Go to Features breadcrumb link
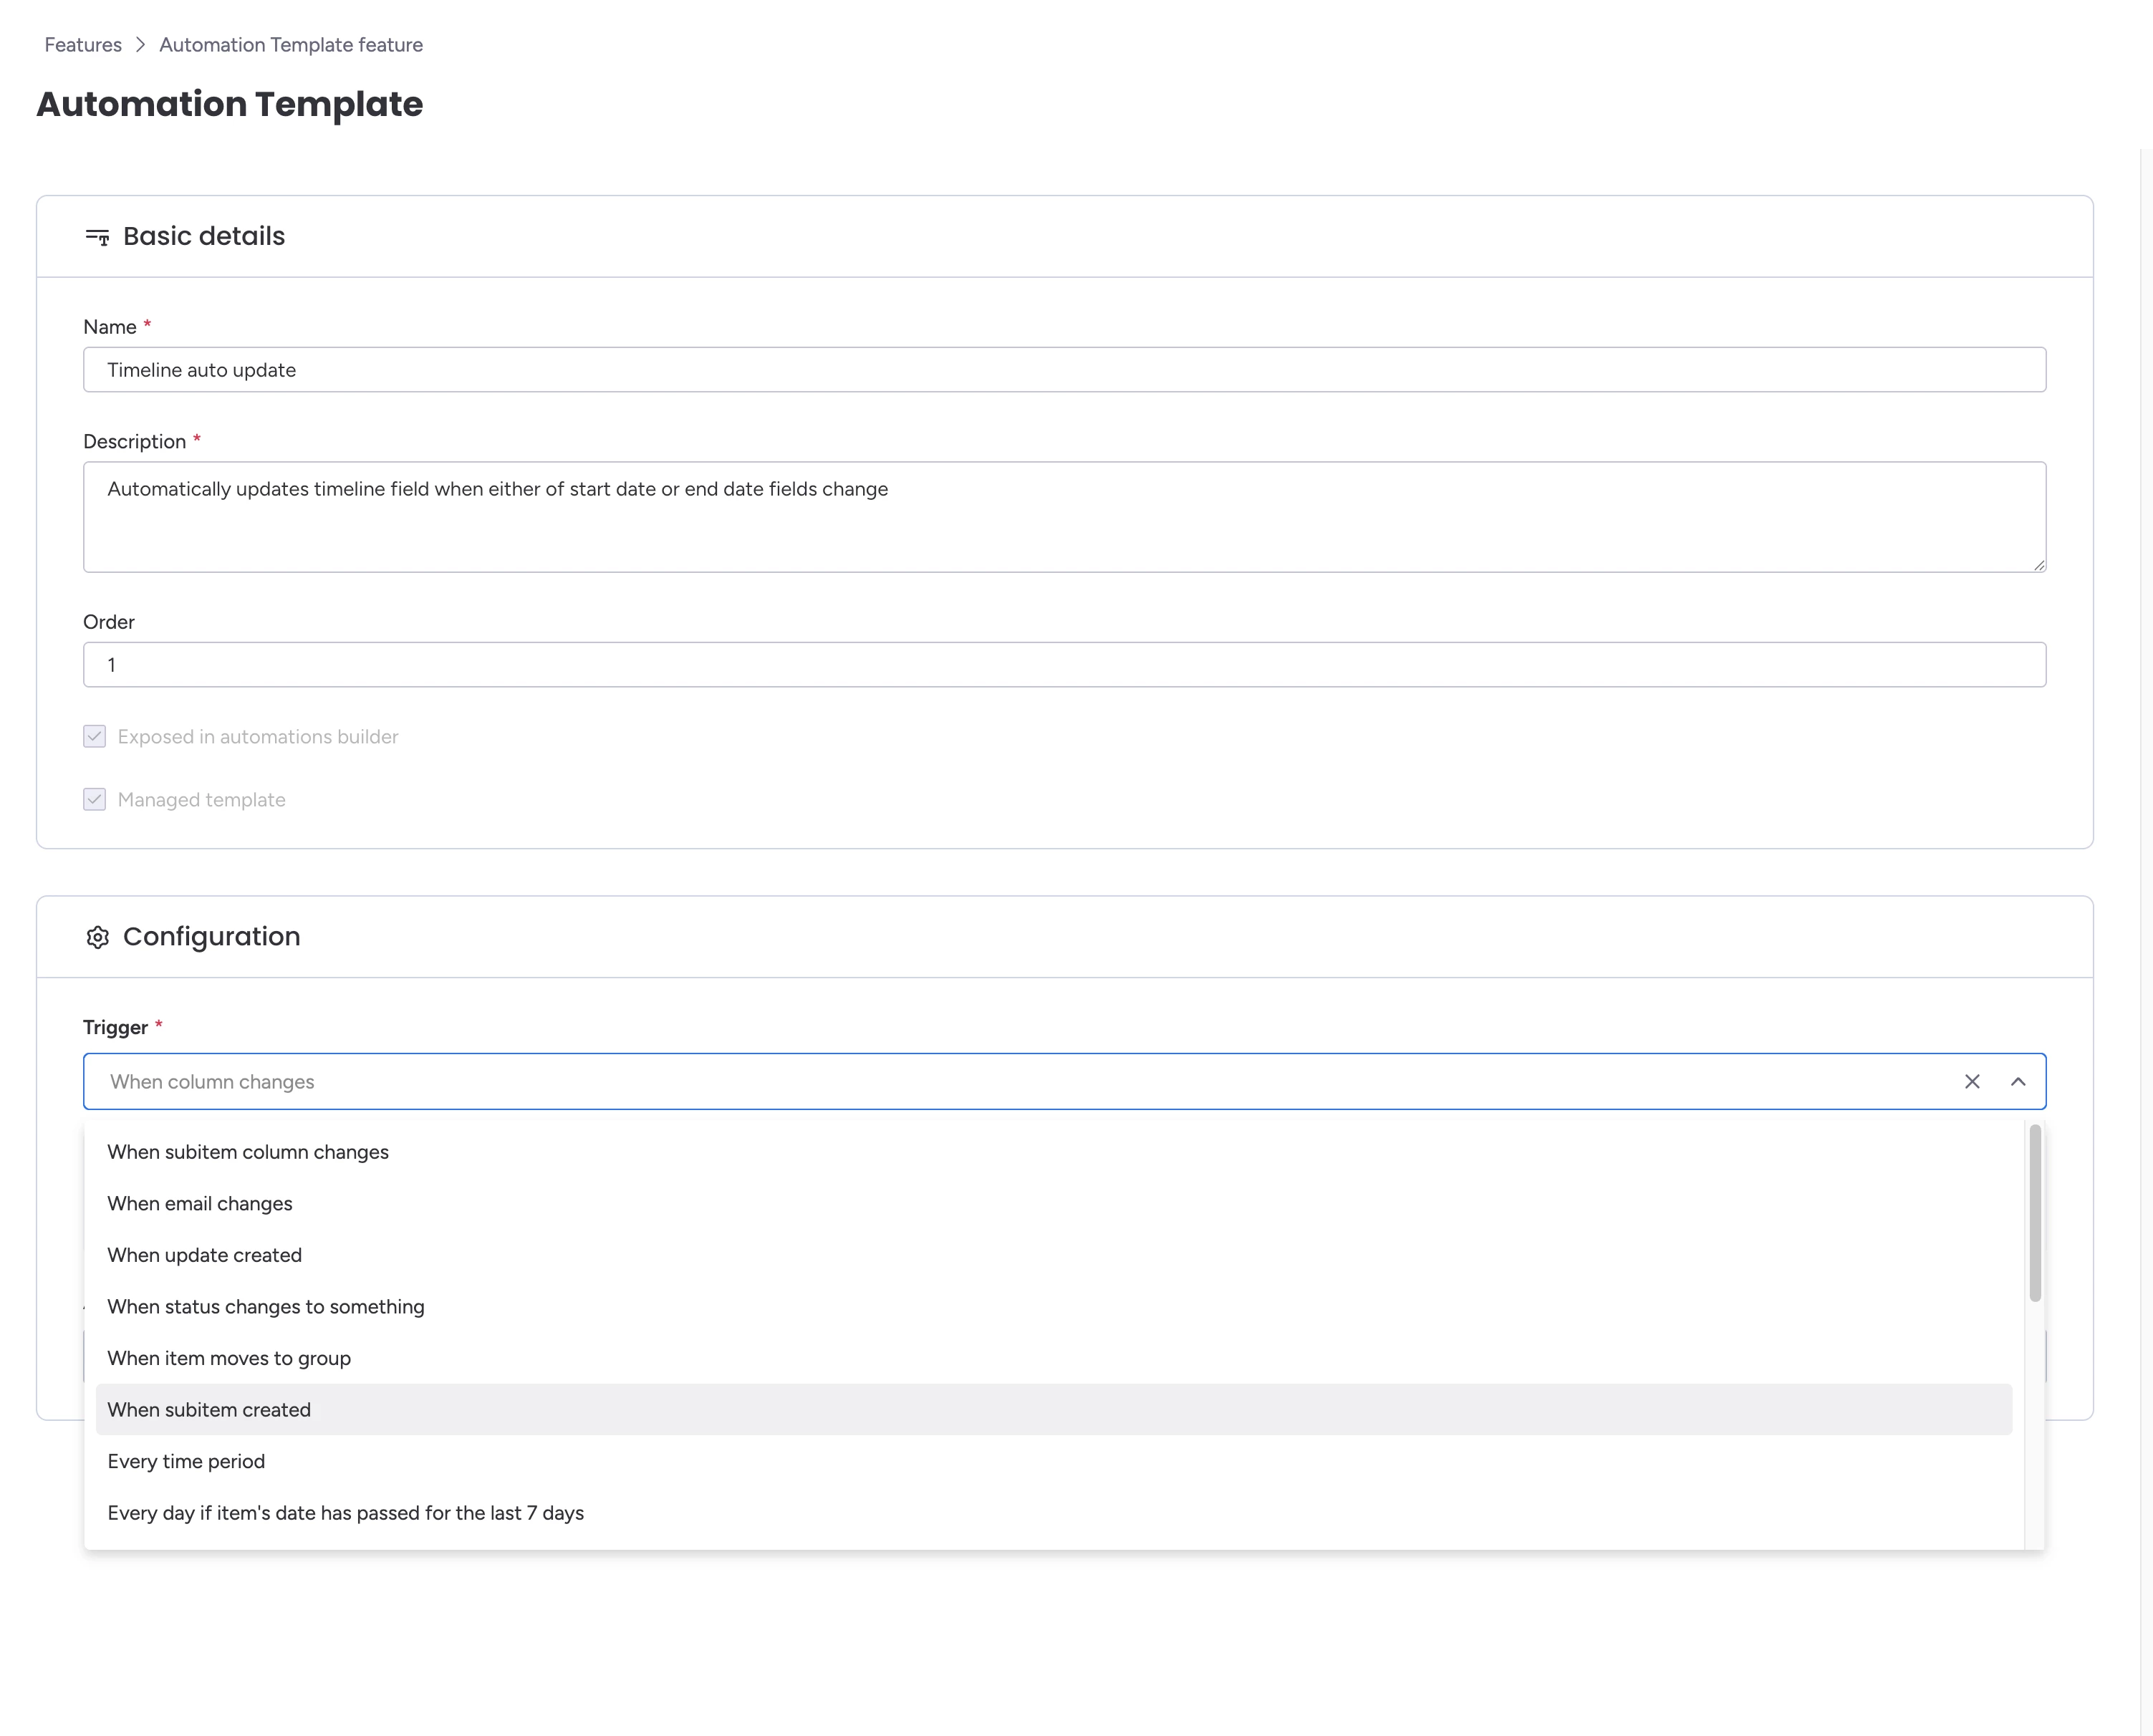The image size is (2153, 1736). click(x=83, y=45)
